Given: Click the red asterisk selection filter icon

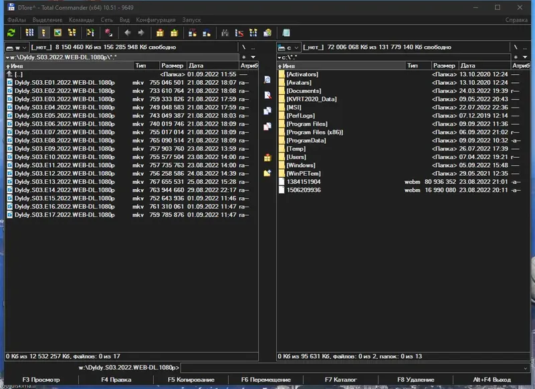Looking at the screenshot, I should (x=108, y=33).
